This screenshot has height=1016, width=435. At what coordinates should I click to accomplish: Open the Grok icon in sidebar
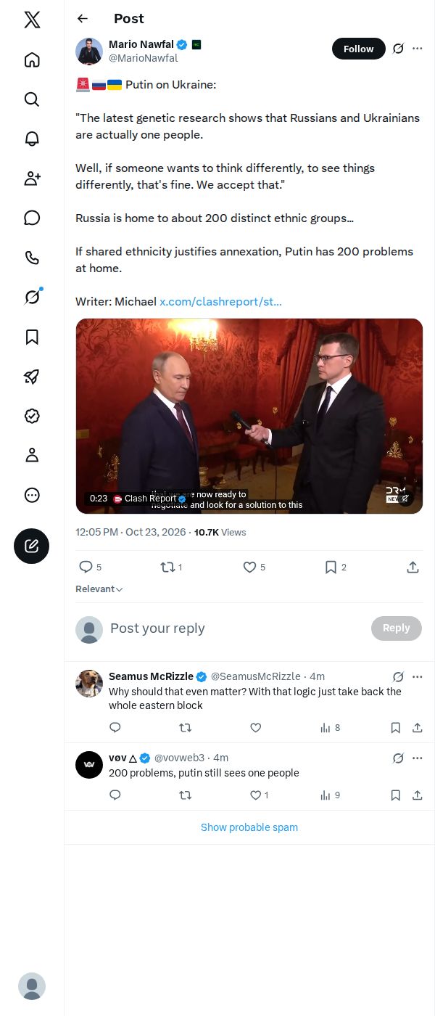[x=32, y=297]
